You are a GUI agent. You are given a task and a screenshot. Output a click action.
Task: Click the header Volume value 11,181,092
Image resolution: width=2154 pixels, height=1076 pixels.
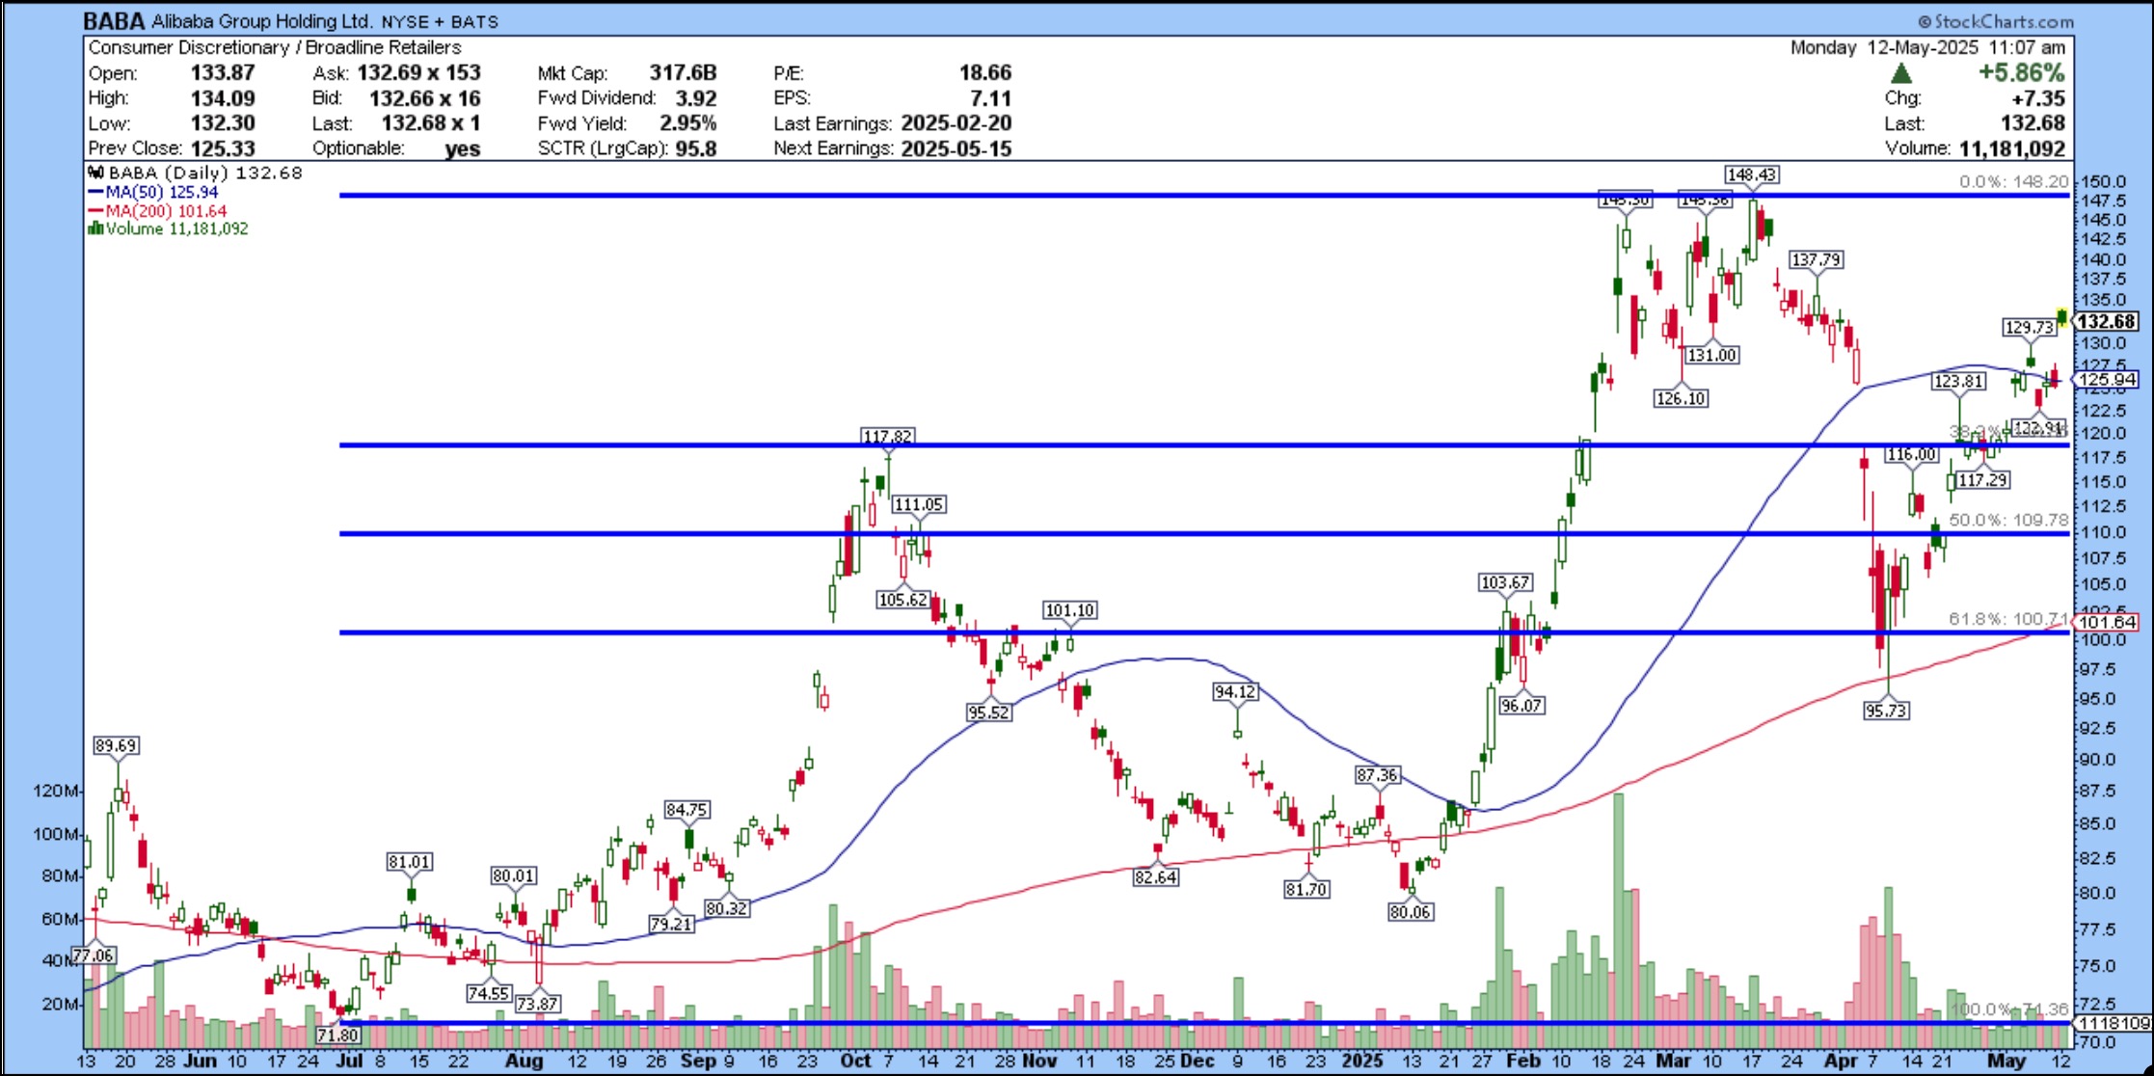[2012, 148]
